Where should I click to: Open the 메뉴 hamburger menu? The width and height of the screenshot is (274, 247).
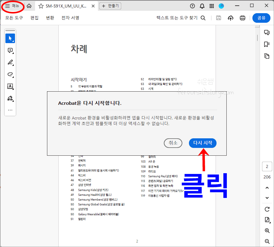pyautogui.click(x=13, y=5)
